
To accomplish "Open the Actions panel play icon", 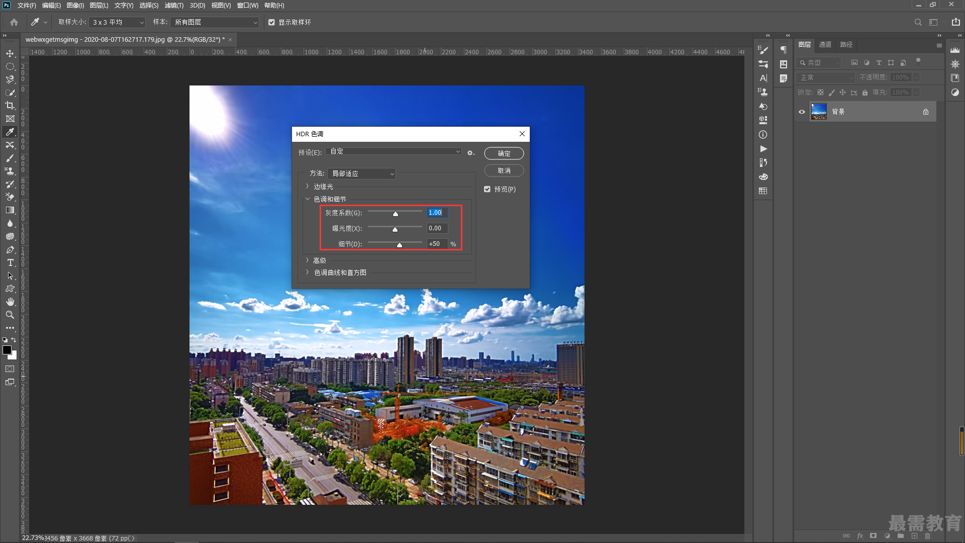I will [x=763, y=149].
